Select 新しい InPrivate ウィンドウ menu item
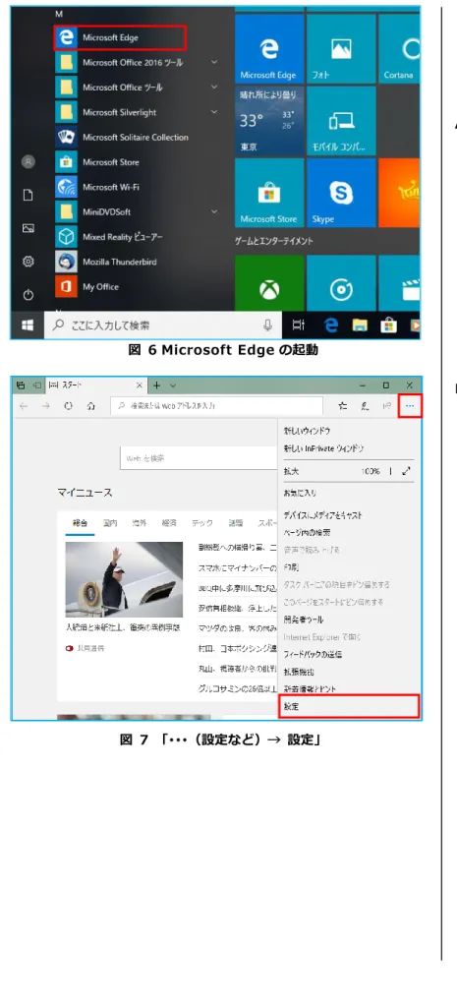Viewport: 457px width, 1005px height. [323, 448]
